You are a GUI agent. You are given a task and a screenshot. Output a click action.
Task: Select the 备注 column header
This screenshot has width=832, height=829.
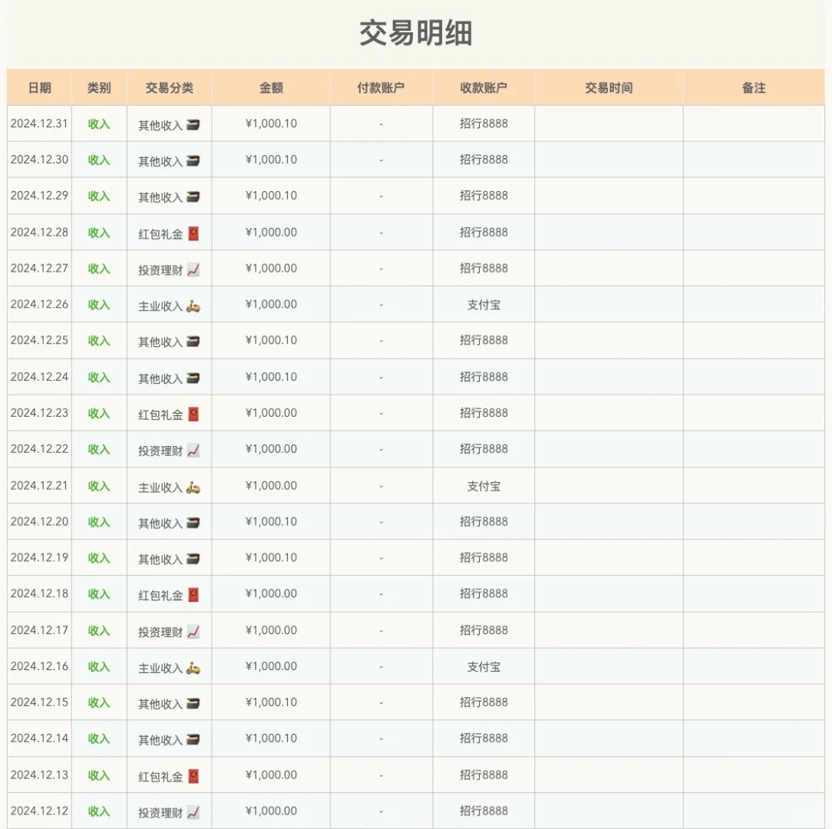click(754, 88)
